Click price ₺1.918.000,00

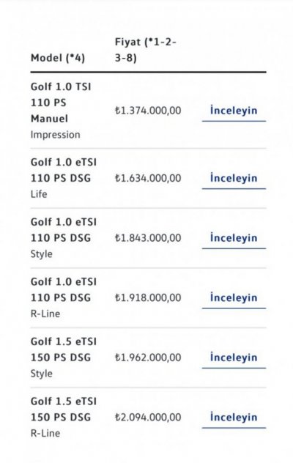(148, 297)
